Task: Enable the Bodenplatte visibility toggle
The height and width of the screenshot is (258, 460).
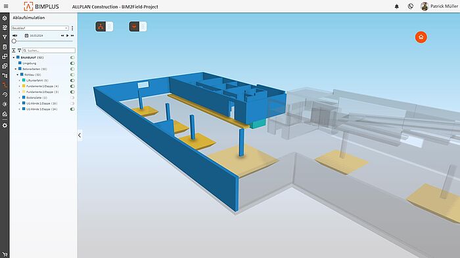Action: 72,98
